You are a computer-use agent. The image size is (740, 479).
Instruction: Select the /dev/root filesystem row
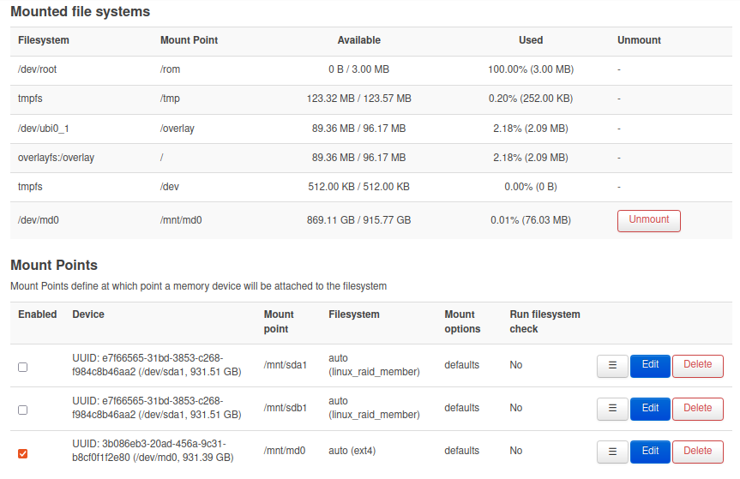pyautogui.click(x=371, y=69)
